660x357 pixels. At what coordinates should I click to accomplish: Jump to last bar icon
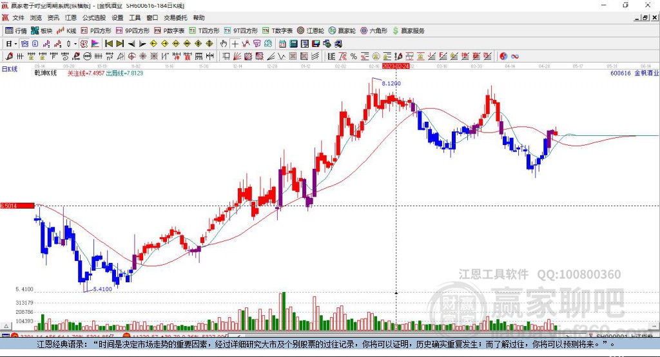(x=120, y=44)
